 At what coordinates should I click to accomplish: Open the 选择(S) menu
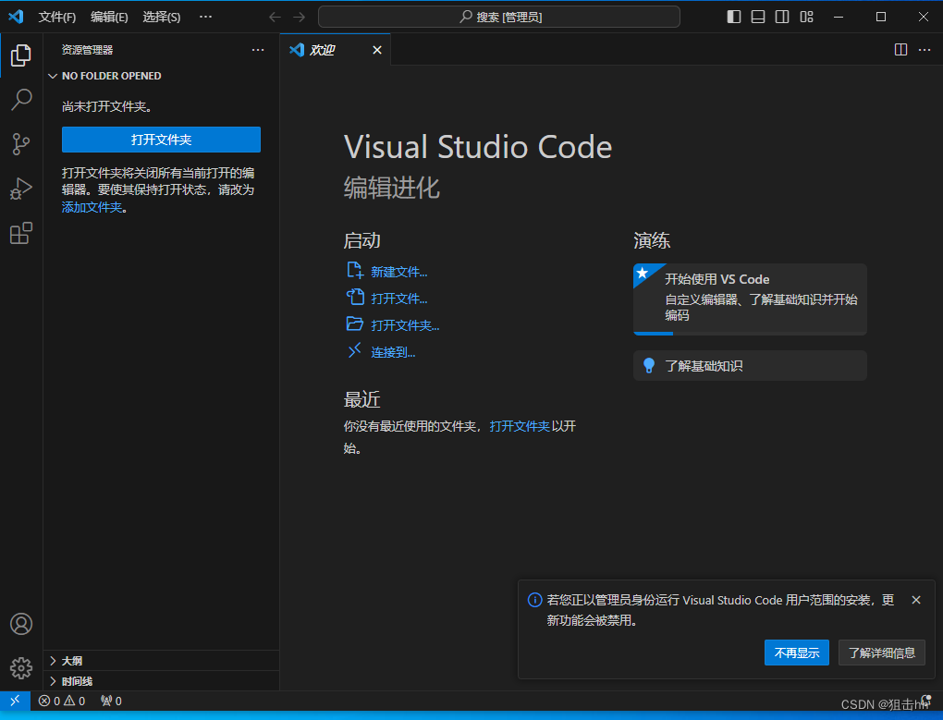pos(161,17)
